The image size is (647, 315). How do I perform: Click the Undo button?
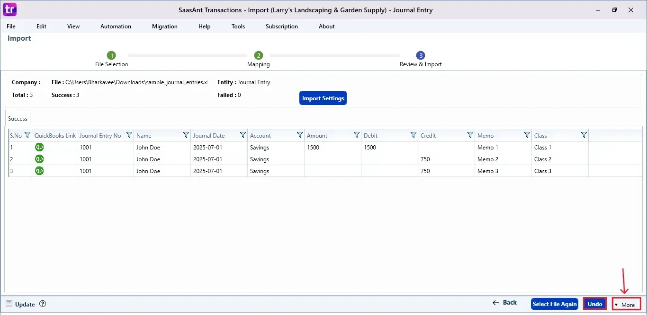595,304
